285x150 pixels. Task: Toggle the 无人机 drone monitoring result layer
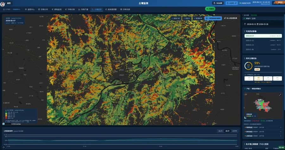tap(231, 18)
